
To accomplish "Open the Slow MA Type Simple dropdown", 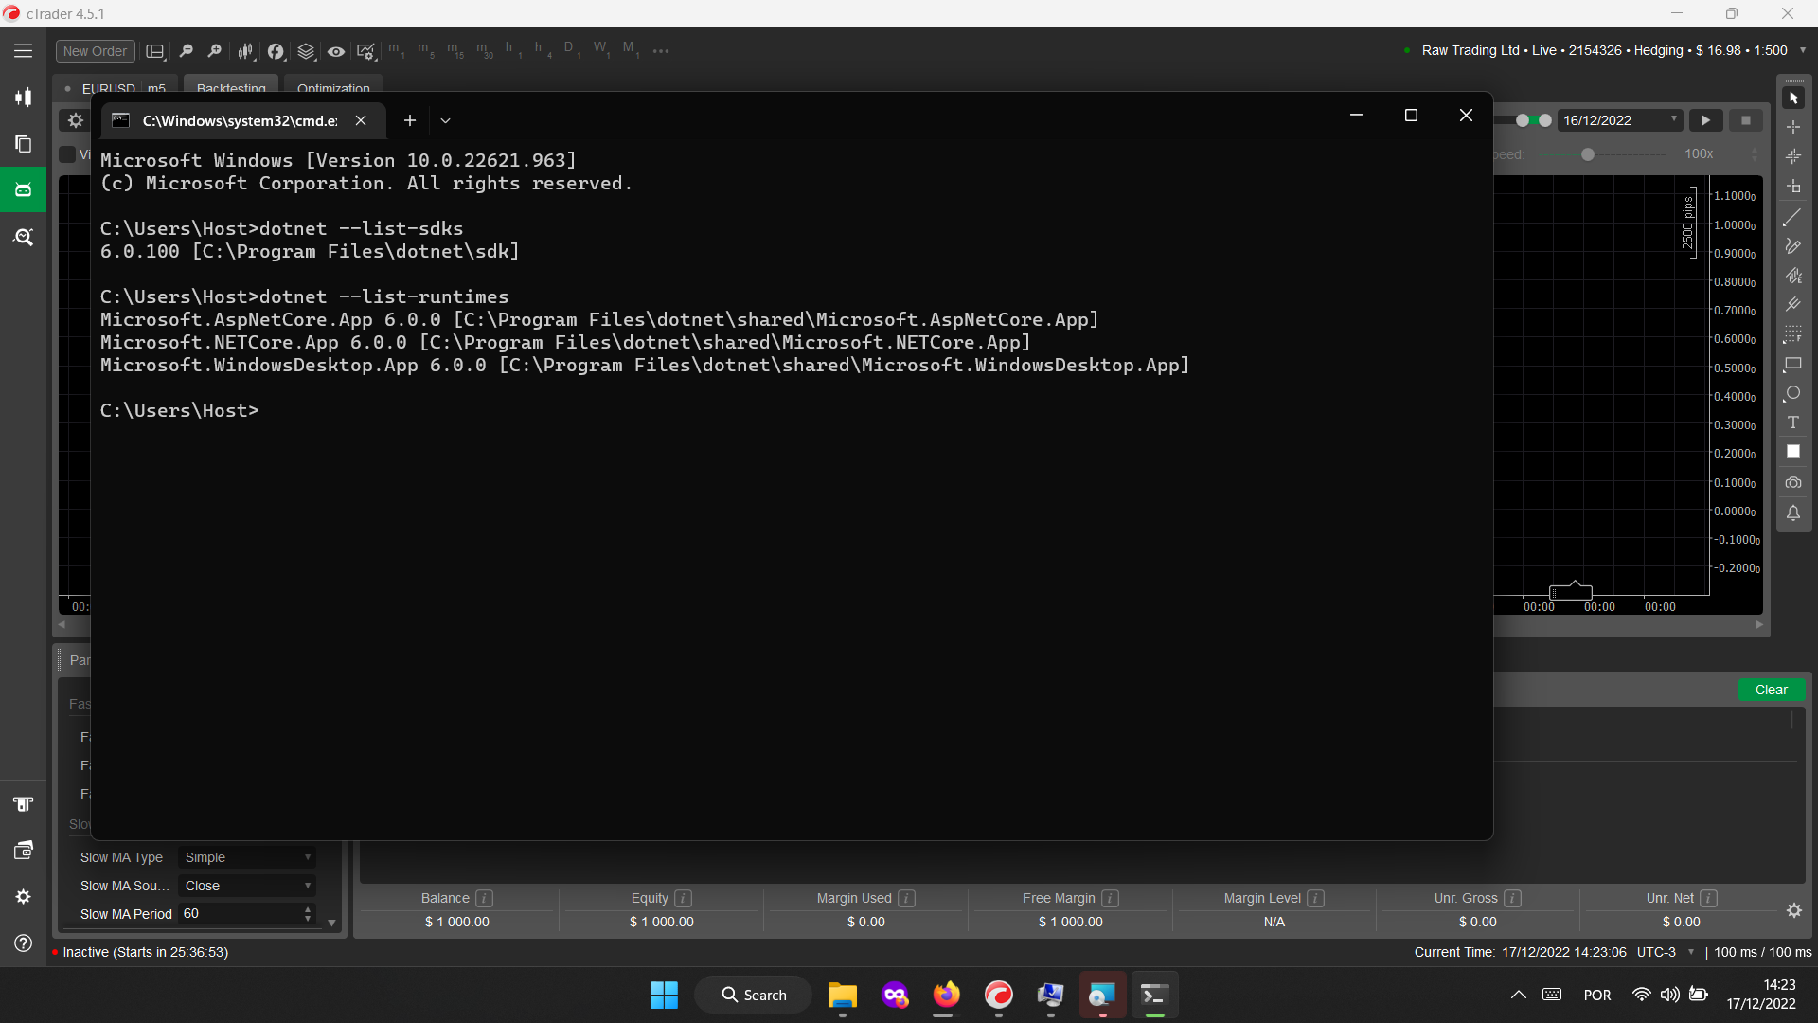I will coord(247,857).
